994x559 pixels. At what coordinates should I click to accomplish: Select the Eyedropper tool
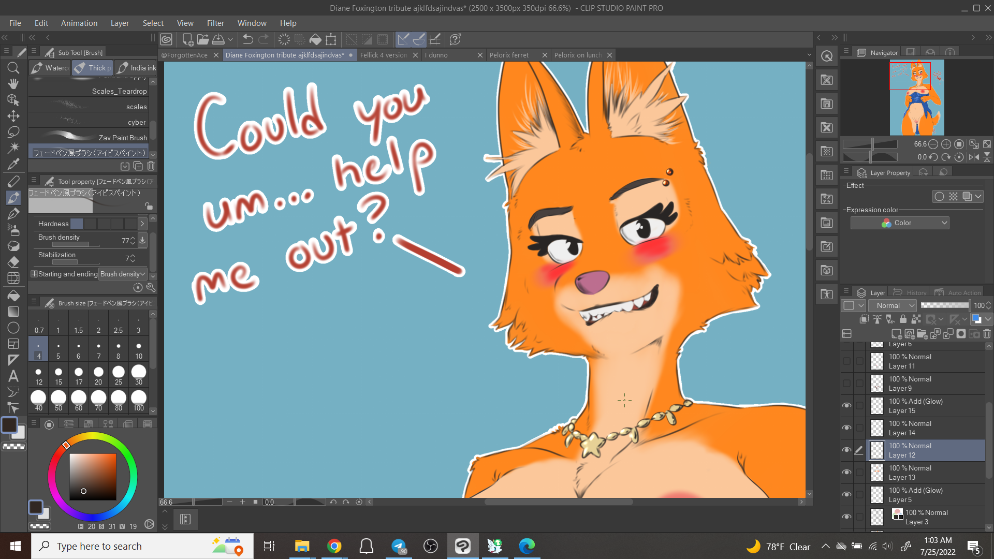pos(13,164)
